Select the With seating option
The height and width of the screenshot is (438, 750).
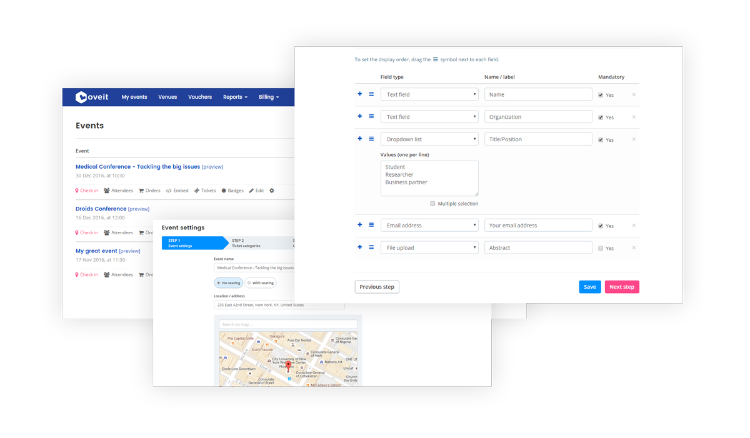click(261, 283)
